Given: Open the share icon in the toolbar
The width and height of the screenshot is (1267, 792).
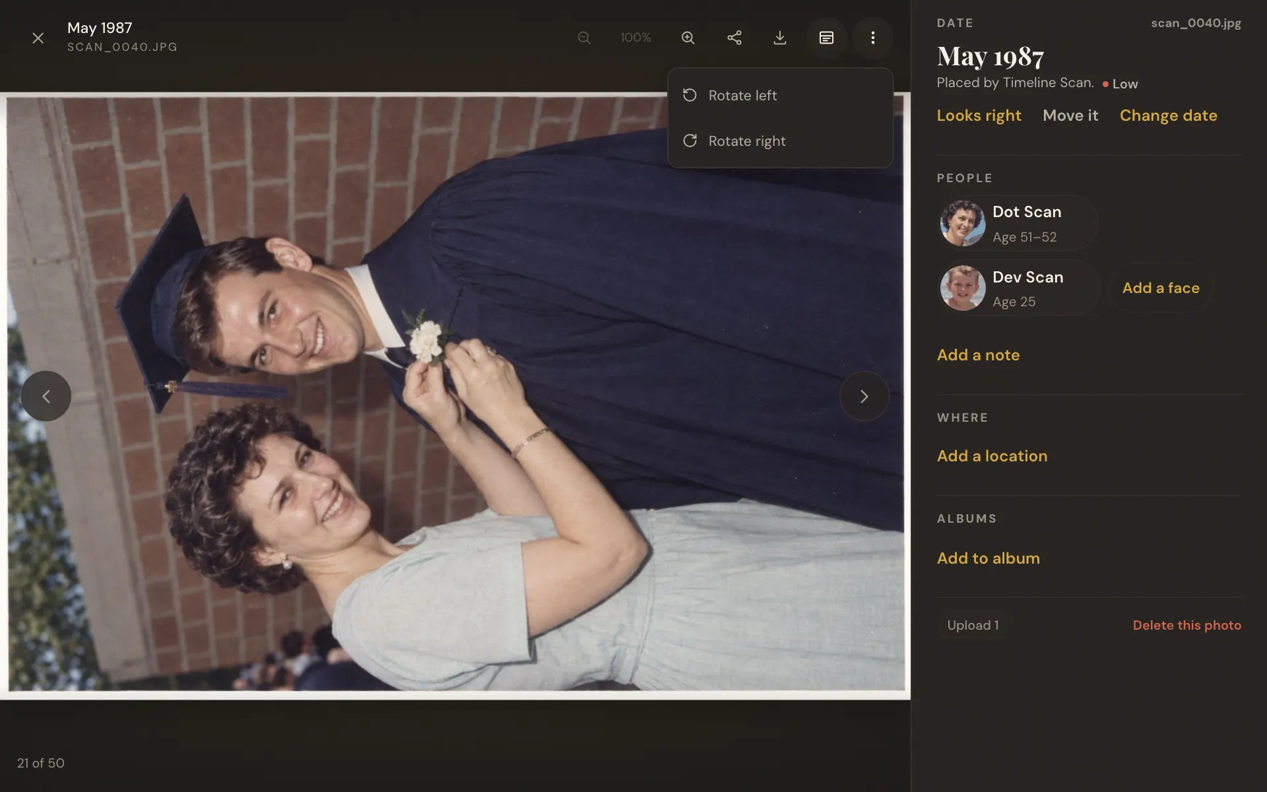Looking at the screenshot, I should [x=734, y=38].
